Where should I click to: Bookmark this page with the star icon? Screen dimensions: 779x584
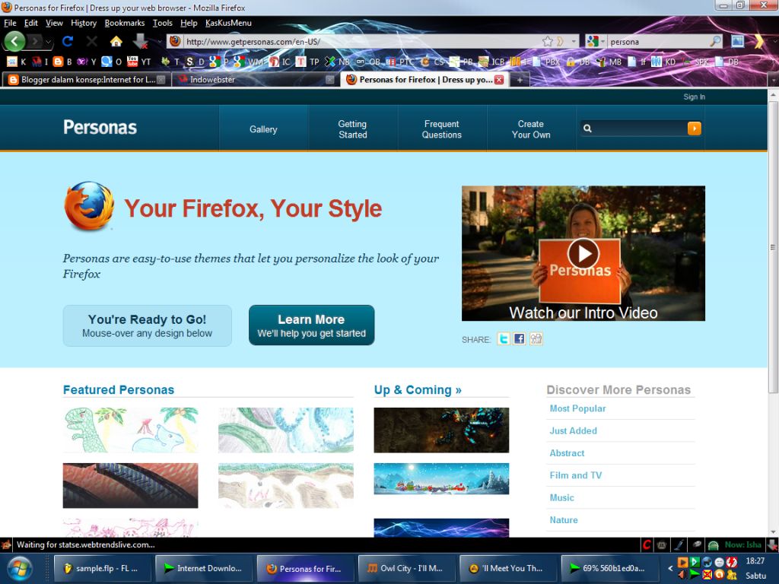548,41
